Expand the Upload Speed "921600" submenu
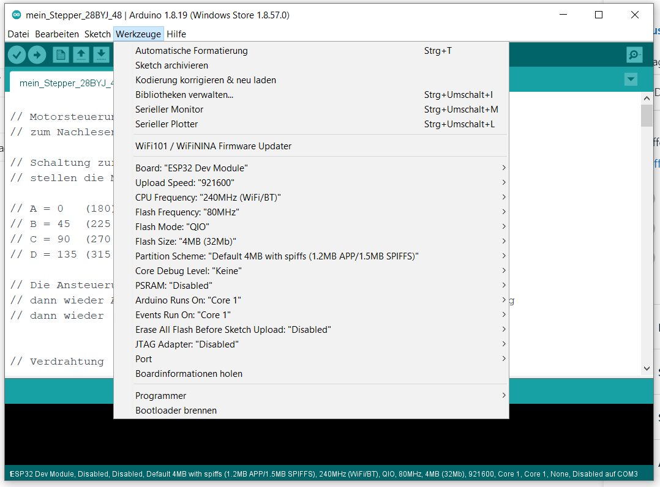 point(311,183)
